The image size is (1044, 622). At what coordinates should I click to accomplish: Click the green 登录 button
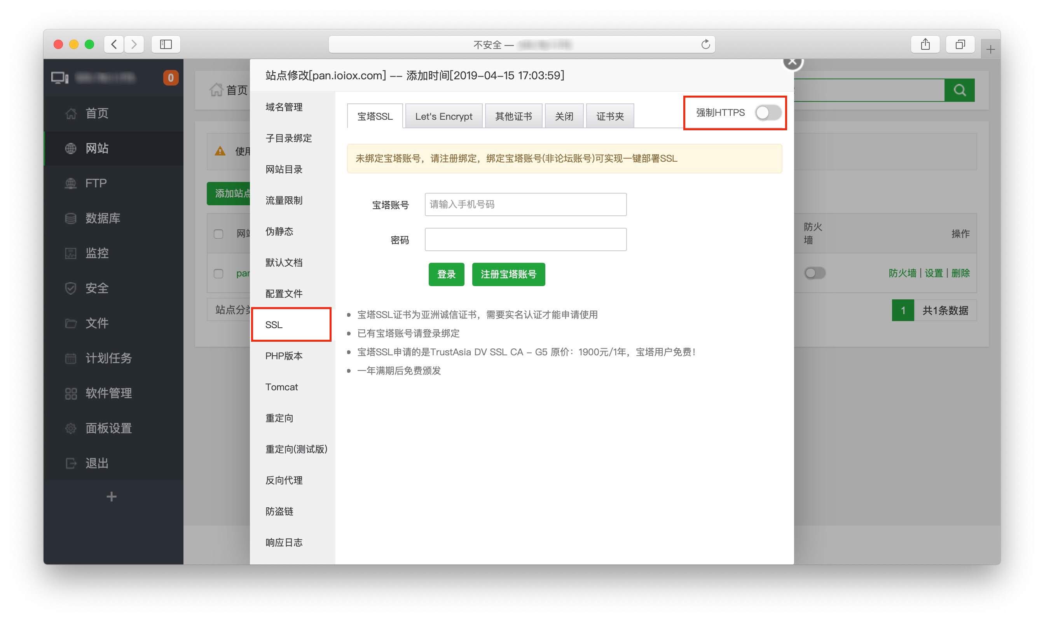[x=446, y=274]
